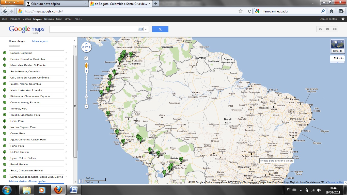
Task: Open the mais dropdown menu
Action: pos(78,19)
